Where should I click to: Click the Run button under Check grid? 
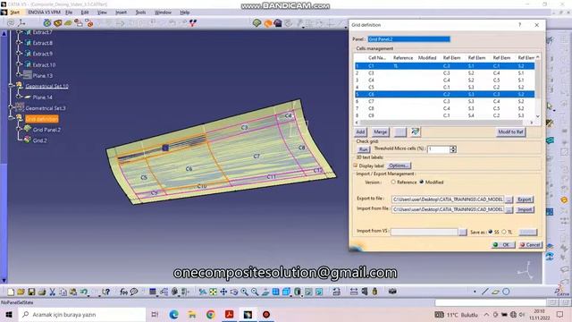coord(363,149)
